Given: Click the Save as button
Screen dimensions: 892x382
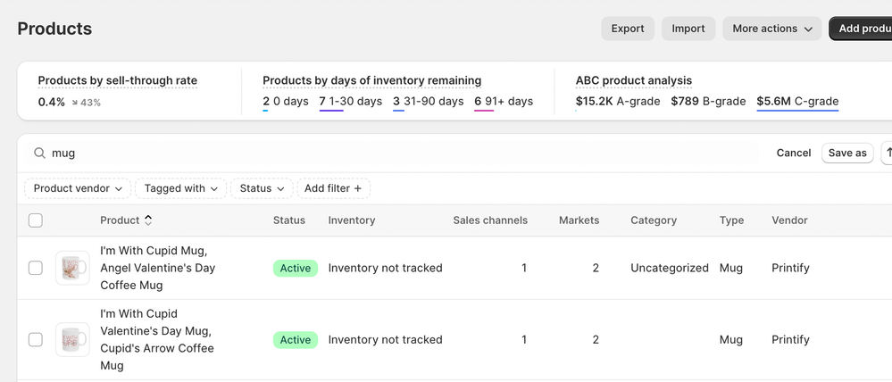Looking at the screenshot, I should [x=847, y=153].
